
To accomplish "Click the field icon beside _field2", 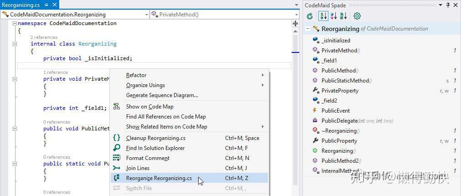I will [316, 100].
